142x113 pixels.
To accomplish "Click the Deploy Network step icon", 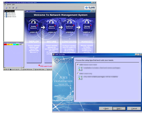I will (34, 27).
